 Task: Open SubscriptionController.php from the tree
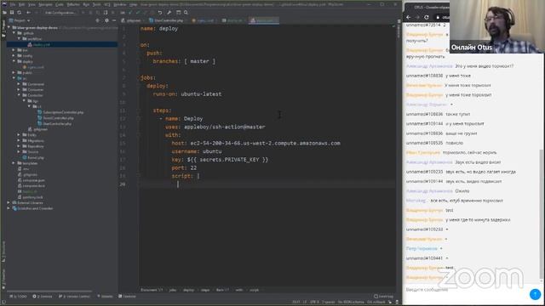60,112
